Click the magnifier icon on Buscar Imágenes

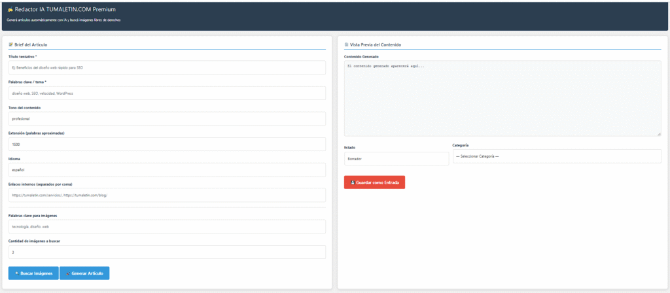point(16,273)
